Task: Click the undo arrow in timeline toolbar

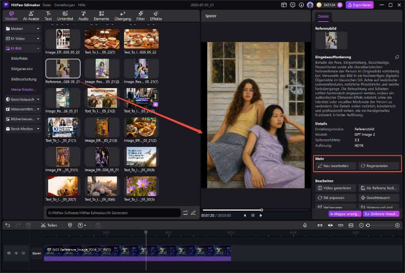Action: [x=8, y=225]
